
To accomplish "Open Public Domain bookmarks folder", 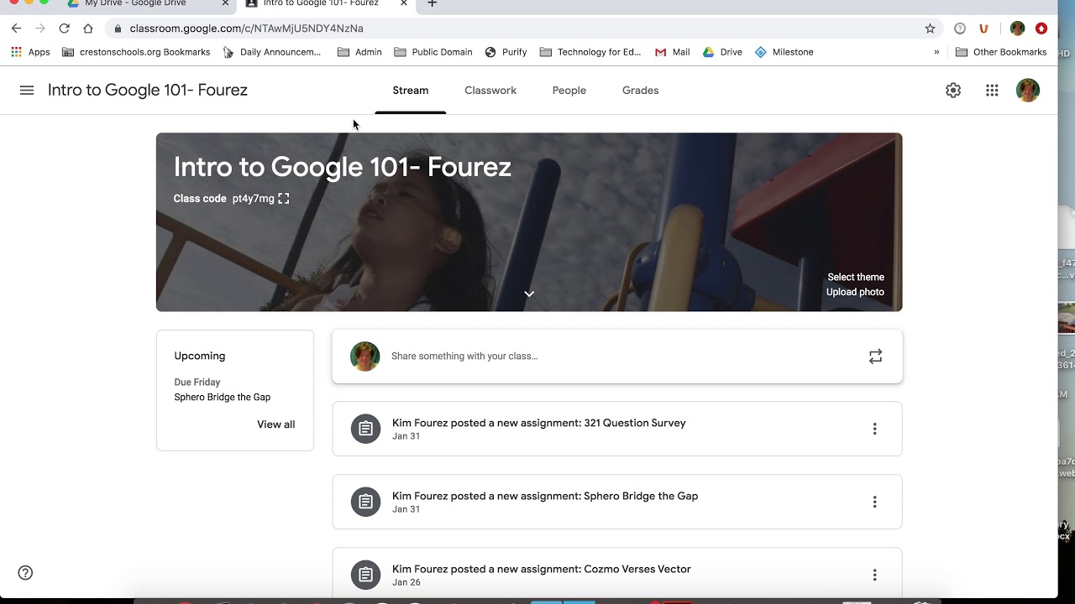I will 433,52.
